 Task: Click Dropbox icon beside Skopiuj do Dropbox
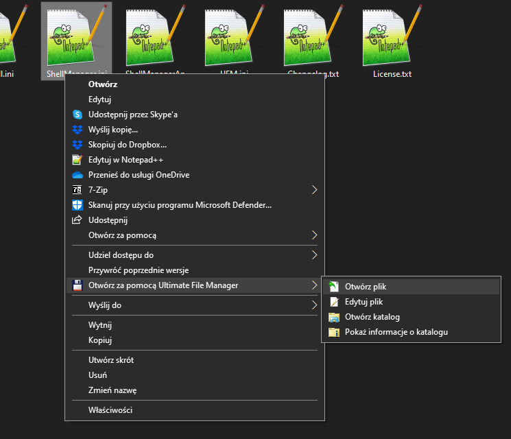78,145
